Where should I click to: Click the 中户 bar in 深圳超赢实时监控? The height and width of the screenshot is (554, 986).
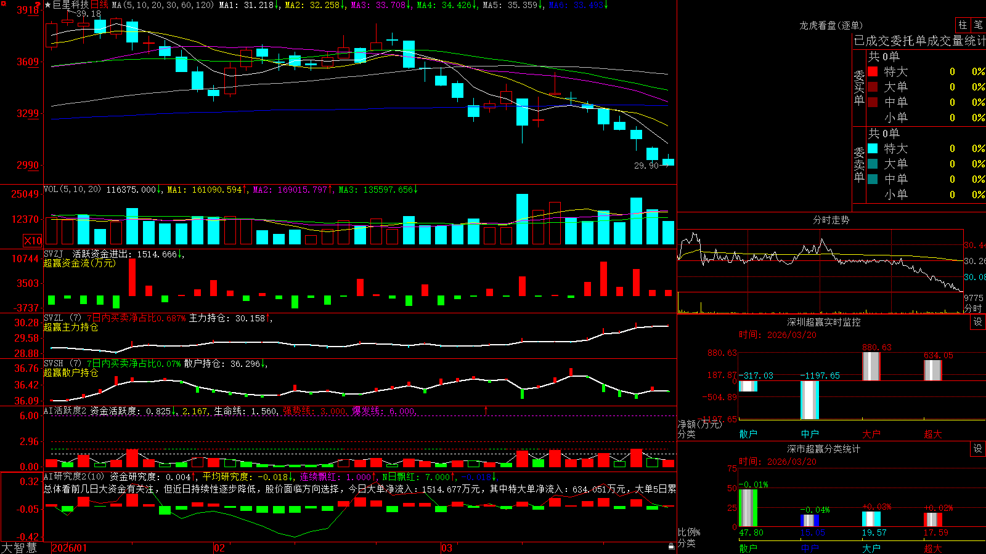(810, 400)
